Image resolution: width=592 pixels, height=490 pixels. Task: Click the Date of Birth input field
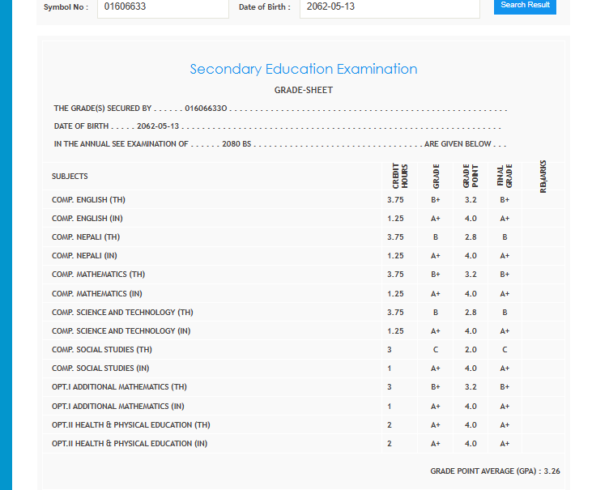coord(390,7)
